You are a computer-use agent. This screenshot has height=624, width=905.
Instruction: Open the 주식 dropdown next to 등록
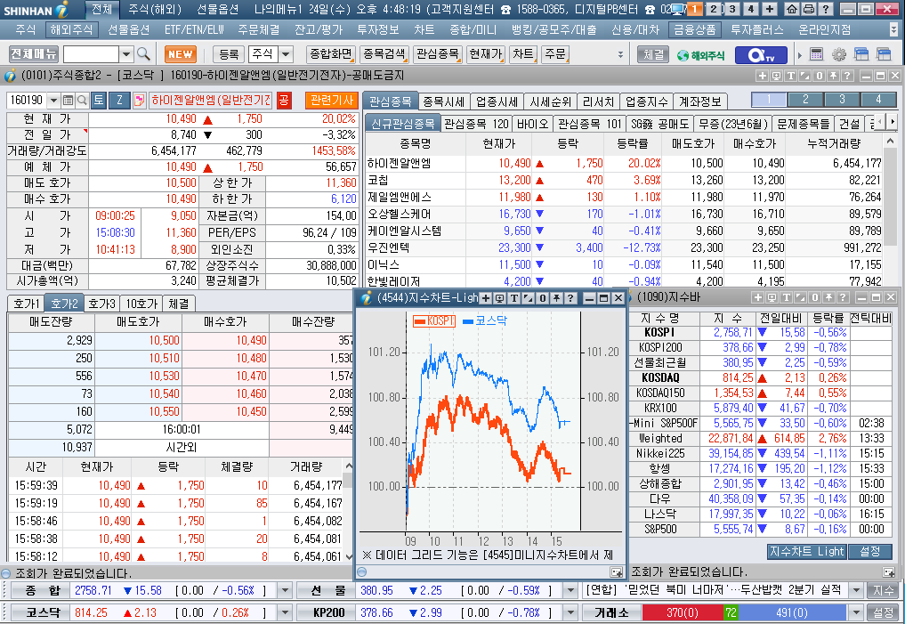coord(286,54)
